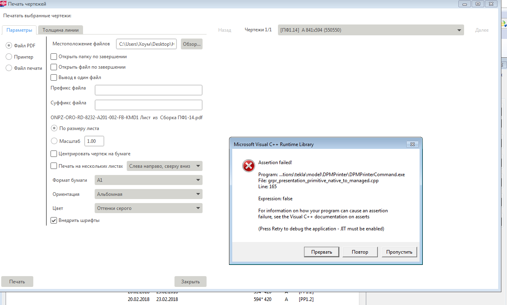The height and width of the screenshot is (305, 507).
Task: Open the Формат бумаги A1 dropdown
Action: 148,180
